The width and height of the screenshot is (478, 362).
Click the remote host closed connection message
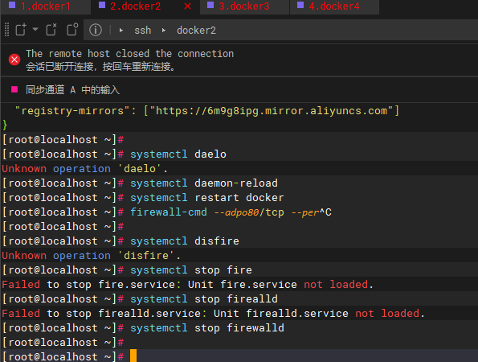[130, 54]
